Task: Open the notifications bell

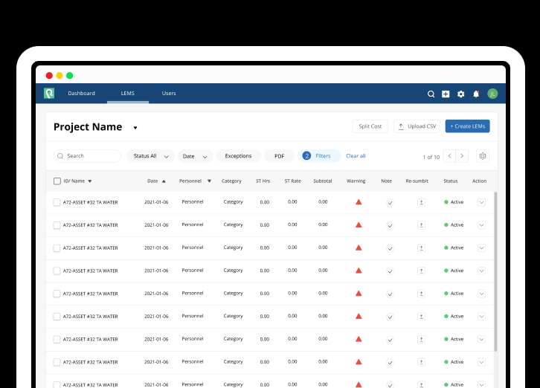Action: 476,94
